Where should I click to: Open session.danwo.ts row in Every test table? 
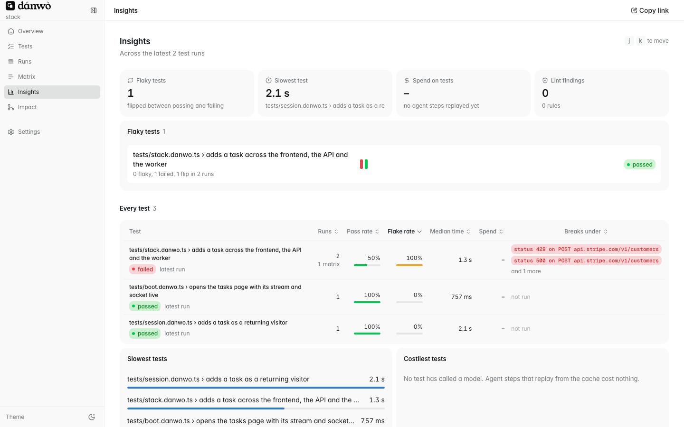click(394, 328)
